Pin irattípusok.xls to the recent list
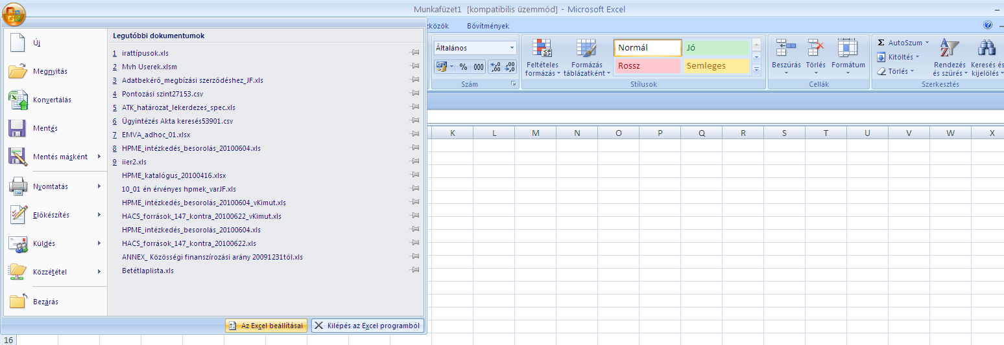 pos(415,53)
